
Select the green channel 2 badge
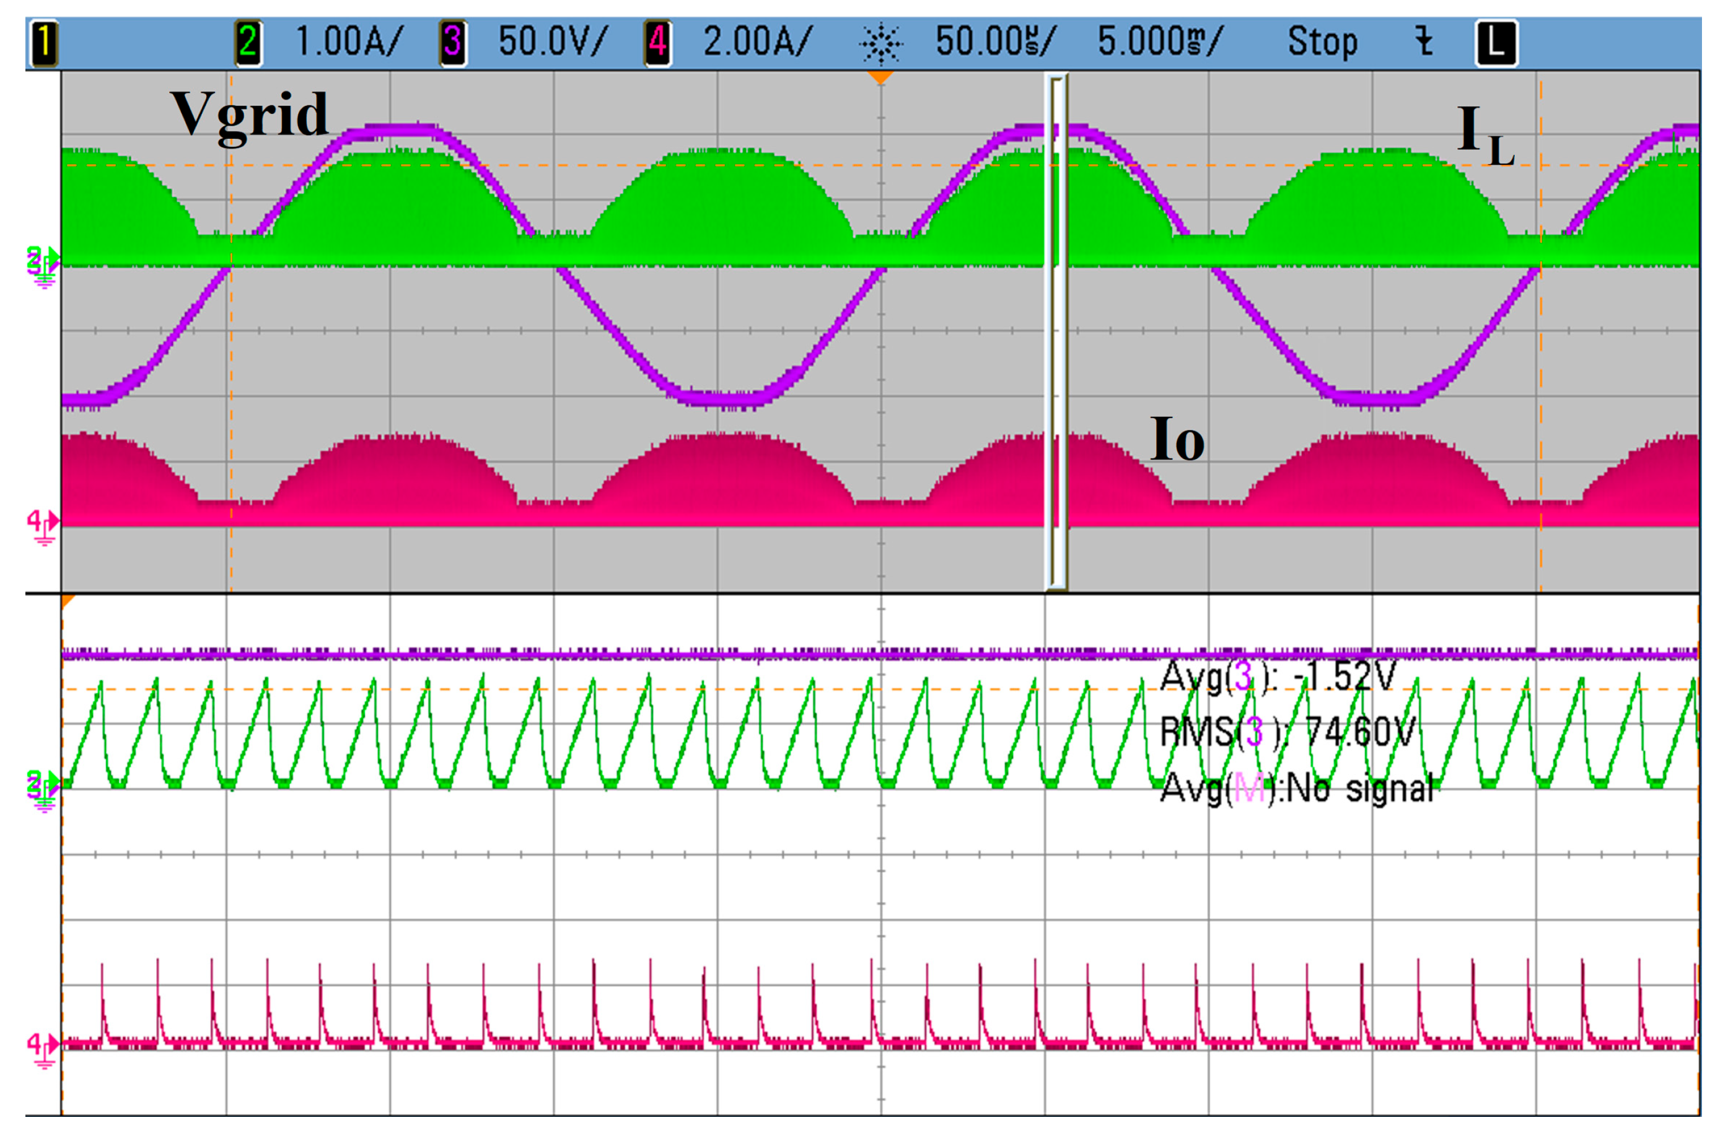(248, 43)
